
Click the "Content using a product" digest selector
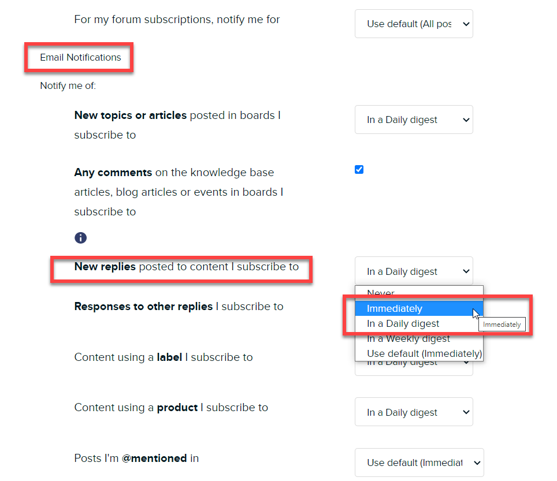click(414, 412)
